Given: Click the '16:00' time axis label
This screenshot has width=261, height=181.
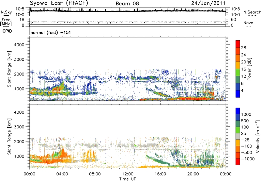Looking at the screenshot, I should click(x=161, y=174).
